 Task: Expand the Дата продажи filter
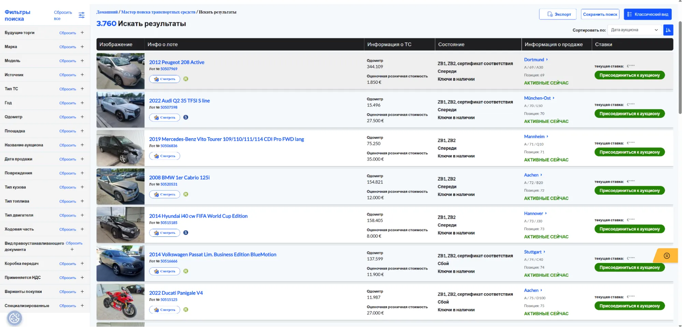[x=82, y=159]
